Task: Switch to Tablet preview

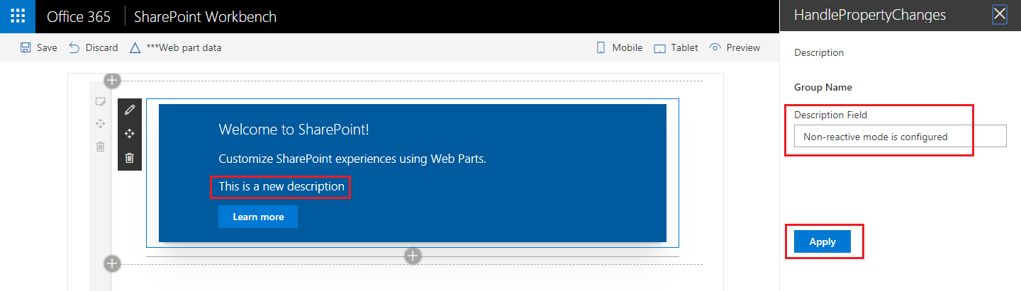Action: (660, 48)
